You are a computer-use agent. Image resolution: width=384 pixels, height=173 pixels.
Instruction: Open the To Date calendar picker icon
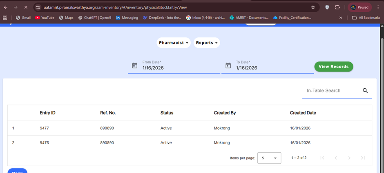[x=228, y=66]
